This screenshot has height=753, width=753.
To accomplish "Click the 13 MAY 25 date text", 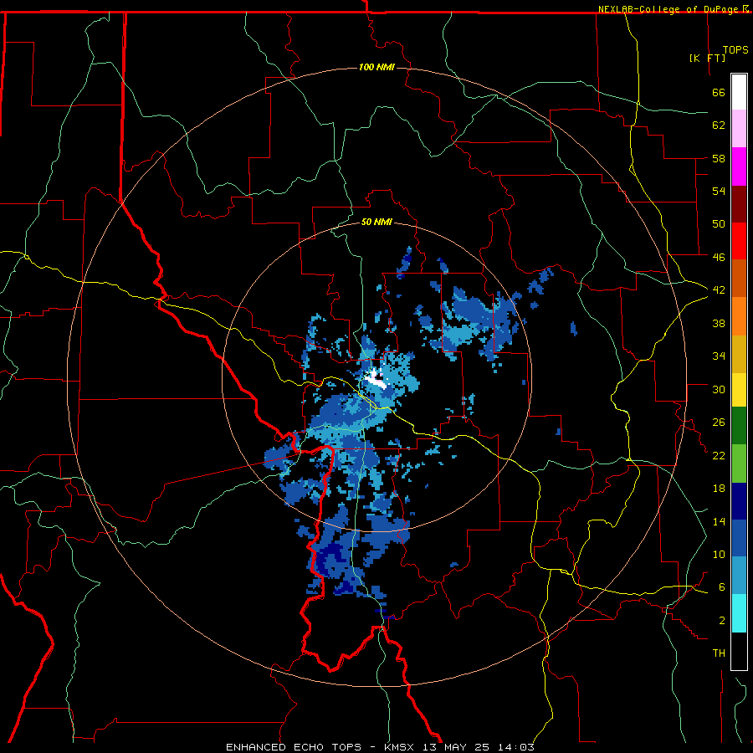I will pos(456,747).
